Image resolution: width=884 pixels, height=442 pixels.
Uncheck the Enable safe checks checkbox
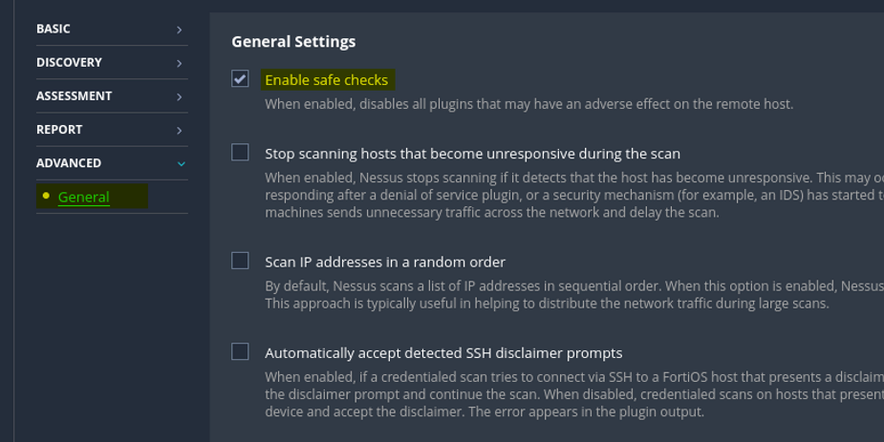pos(240,79)
